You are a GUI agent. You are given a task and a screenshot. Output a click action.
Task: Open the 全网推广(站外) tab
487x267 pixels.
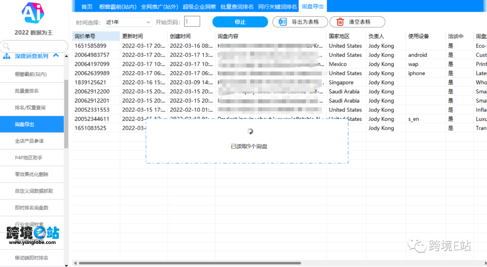click(160, 6)
